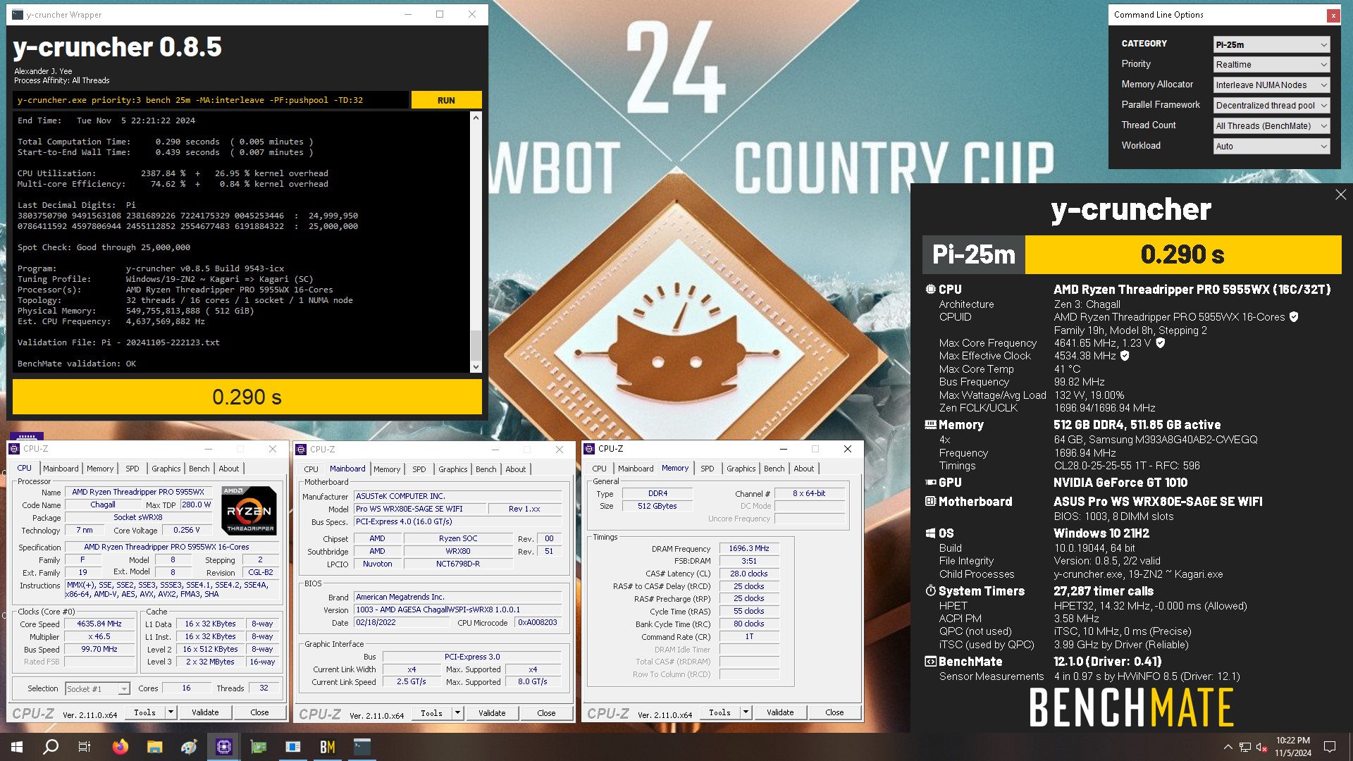Open the Category Pi-25m dropdown
Viewport: 1353px width, 761px height.
coord(1271,44)
